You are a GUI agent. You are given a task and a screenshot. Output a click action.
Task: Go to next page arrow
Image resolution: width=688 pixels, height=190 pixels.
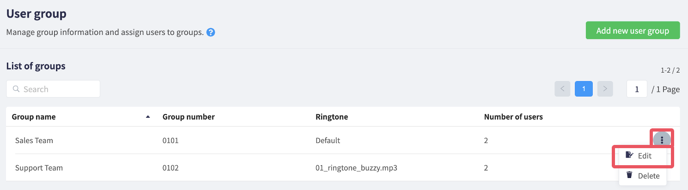pos(605,89)
